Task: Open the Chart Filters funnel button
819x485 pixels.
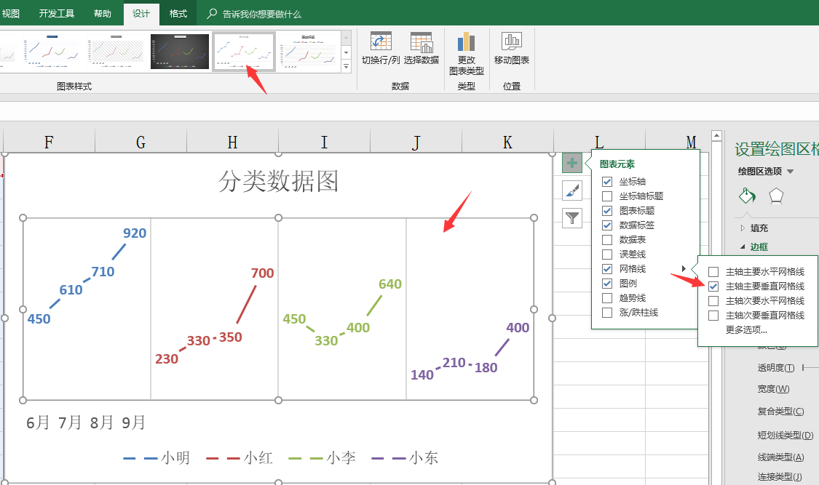Action: 572,217
